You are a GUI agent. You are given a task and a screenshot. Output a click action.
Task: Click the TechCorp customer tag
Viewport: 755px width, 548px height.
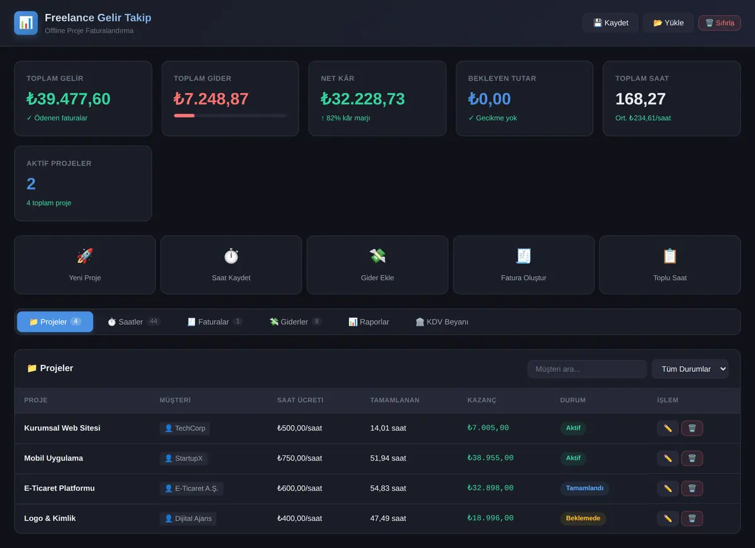[185, 428]
